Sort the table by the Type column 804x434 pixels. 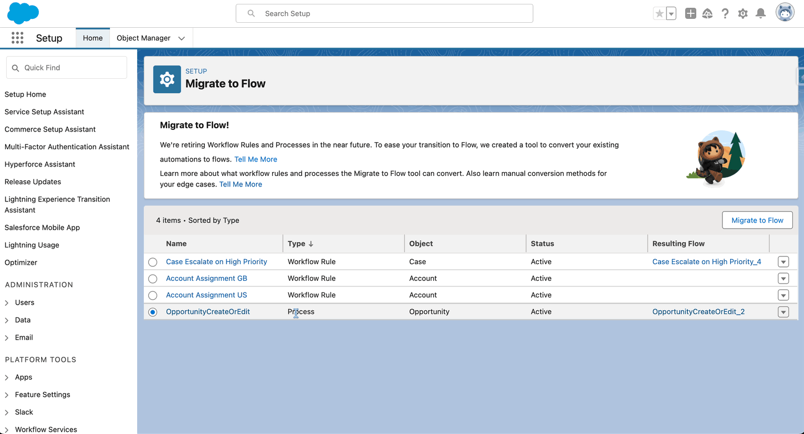(298, 244)
